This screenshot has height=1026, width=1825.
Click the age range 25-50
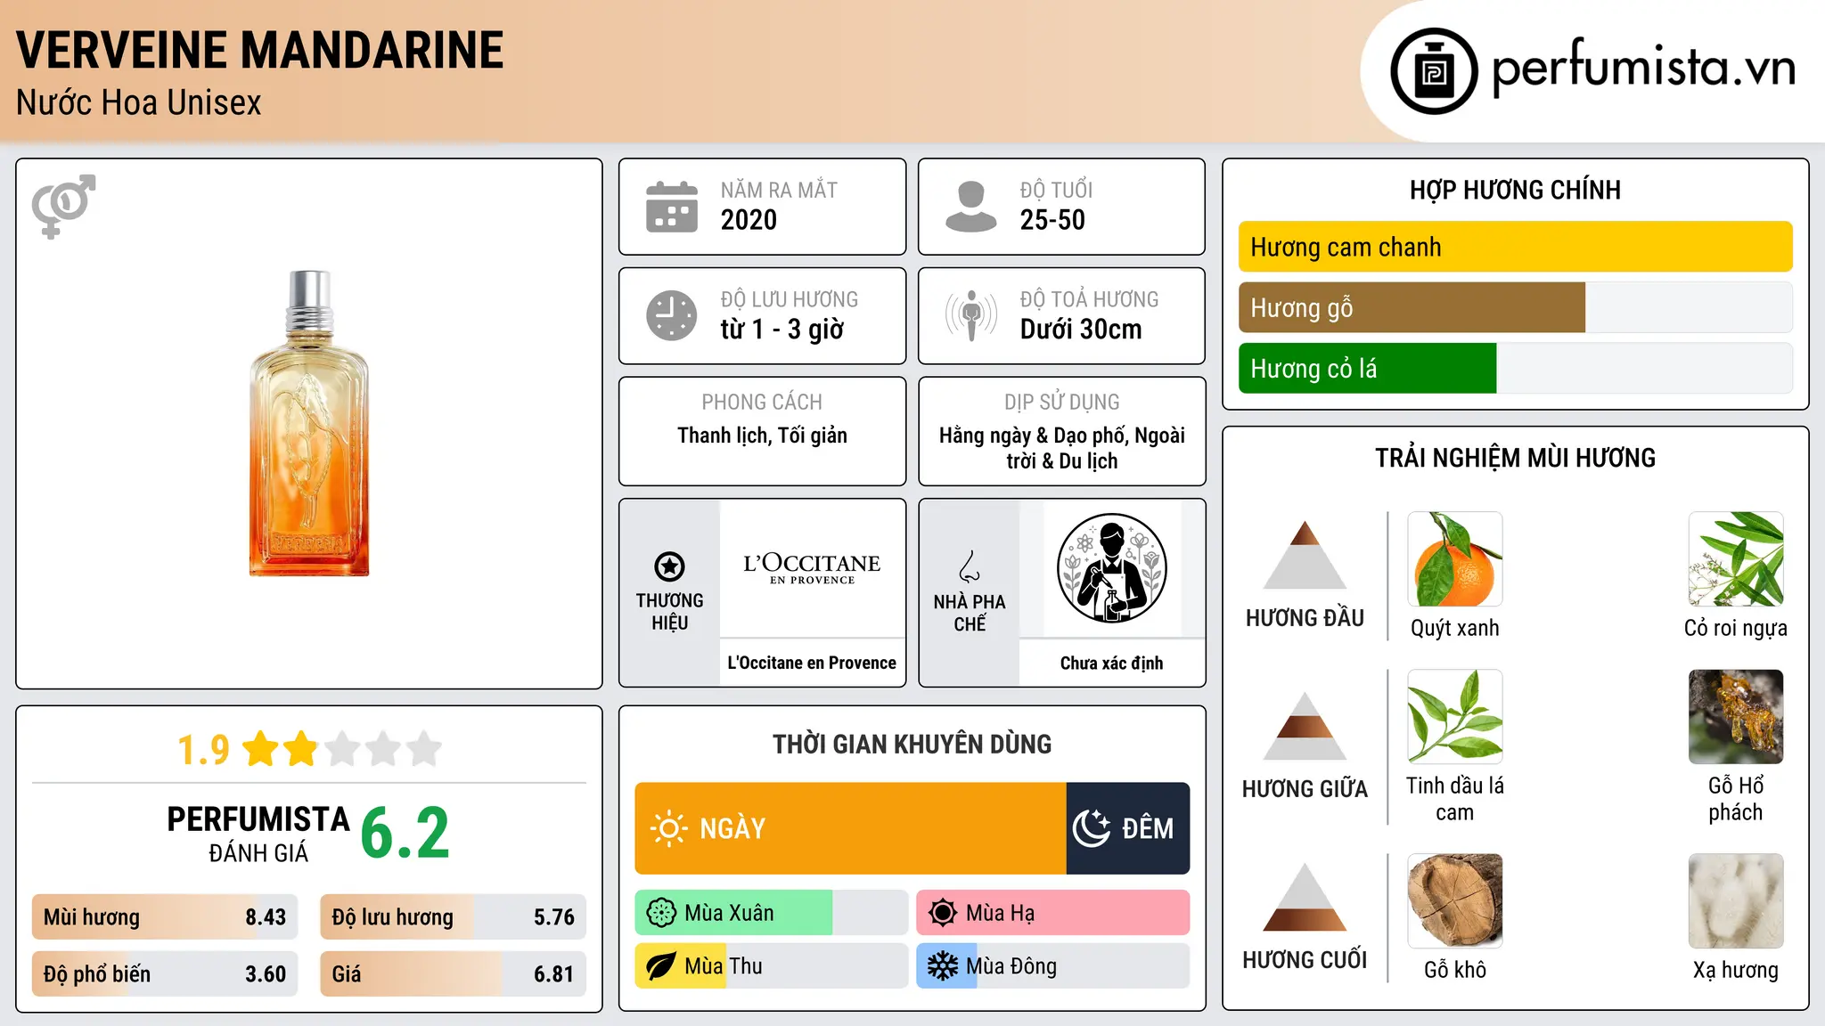pos(1052,220)
